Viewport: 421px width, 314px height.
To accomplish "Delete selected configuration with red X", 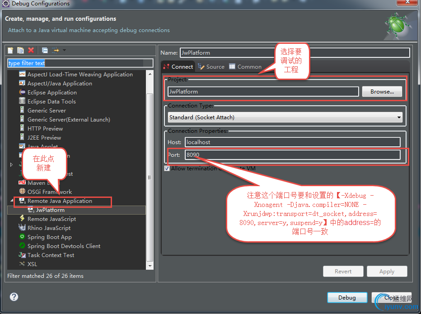I will tap(31, 50).
